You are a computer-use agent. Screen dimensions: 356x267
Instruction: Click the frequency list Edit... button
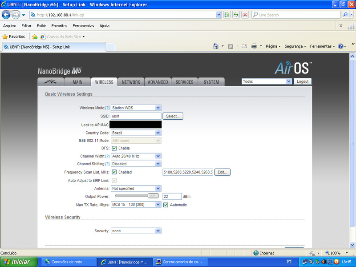coord(222,172)
